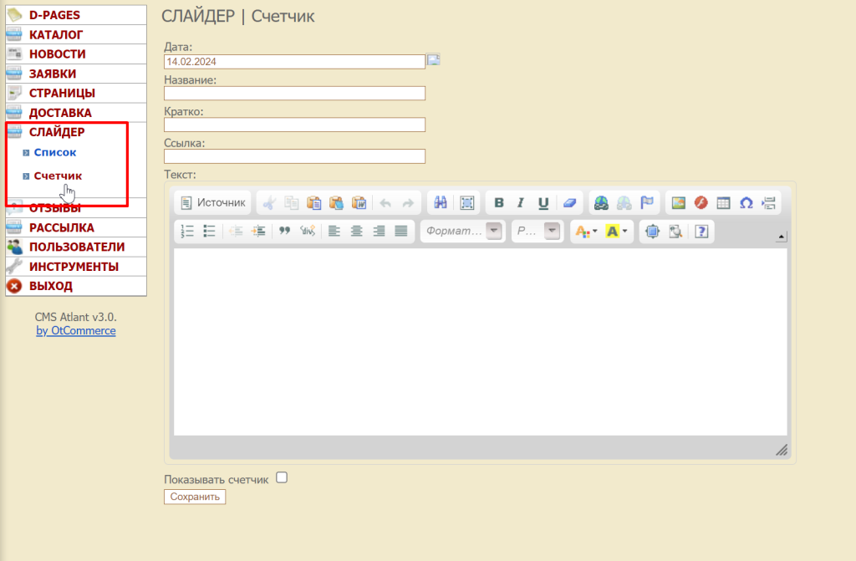Open the D-PAGES menu item
The height and width of the screenshot is (561, 856).
click(x=76, y=15)
